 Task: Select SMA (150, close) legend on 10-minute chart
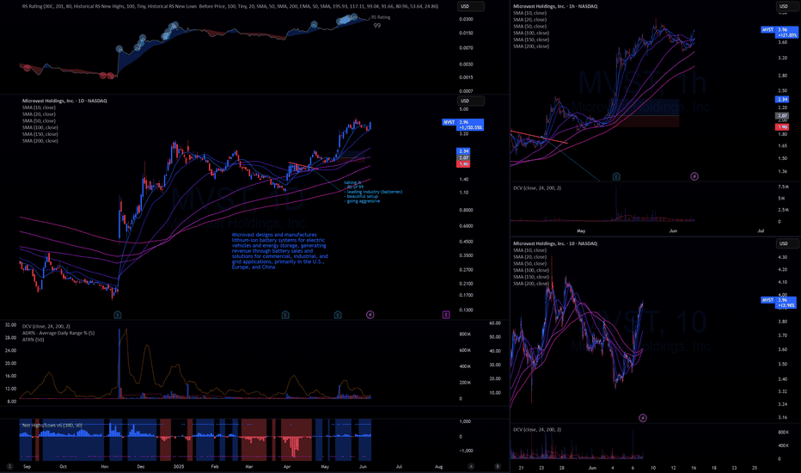click(531, 277)
